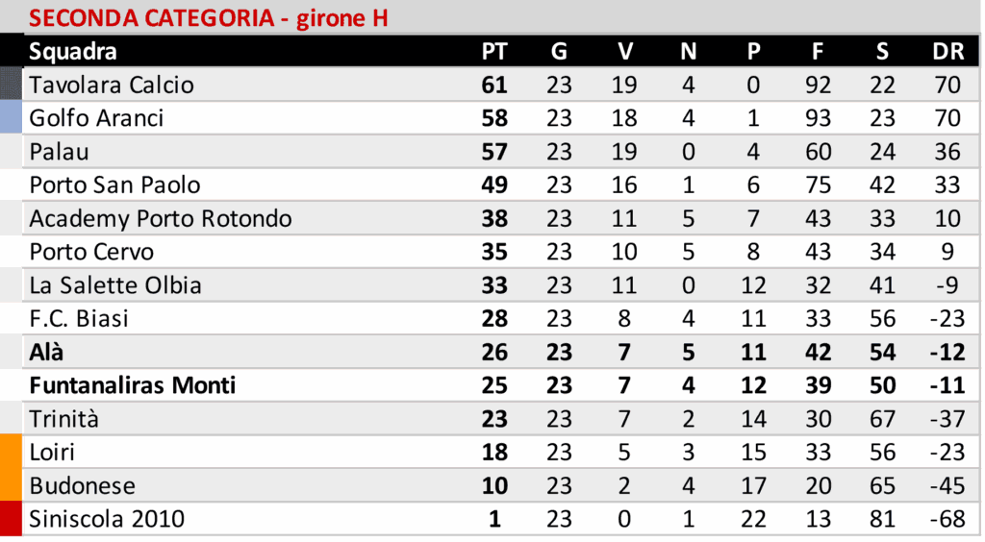Select Siniscola 2010 team name
This screenshot has height=542, width=985.
tap(107, 520)
